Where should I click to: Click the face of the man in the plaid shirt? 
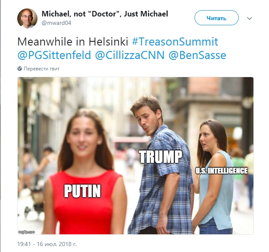click(147, 120)
